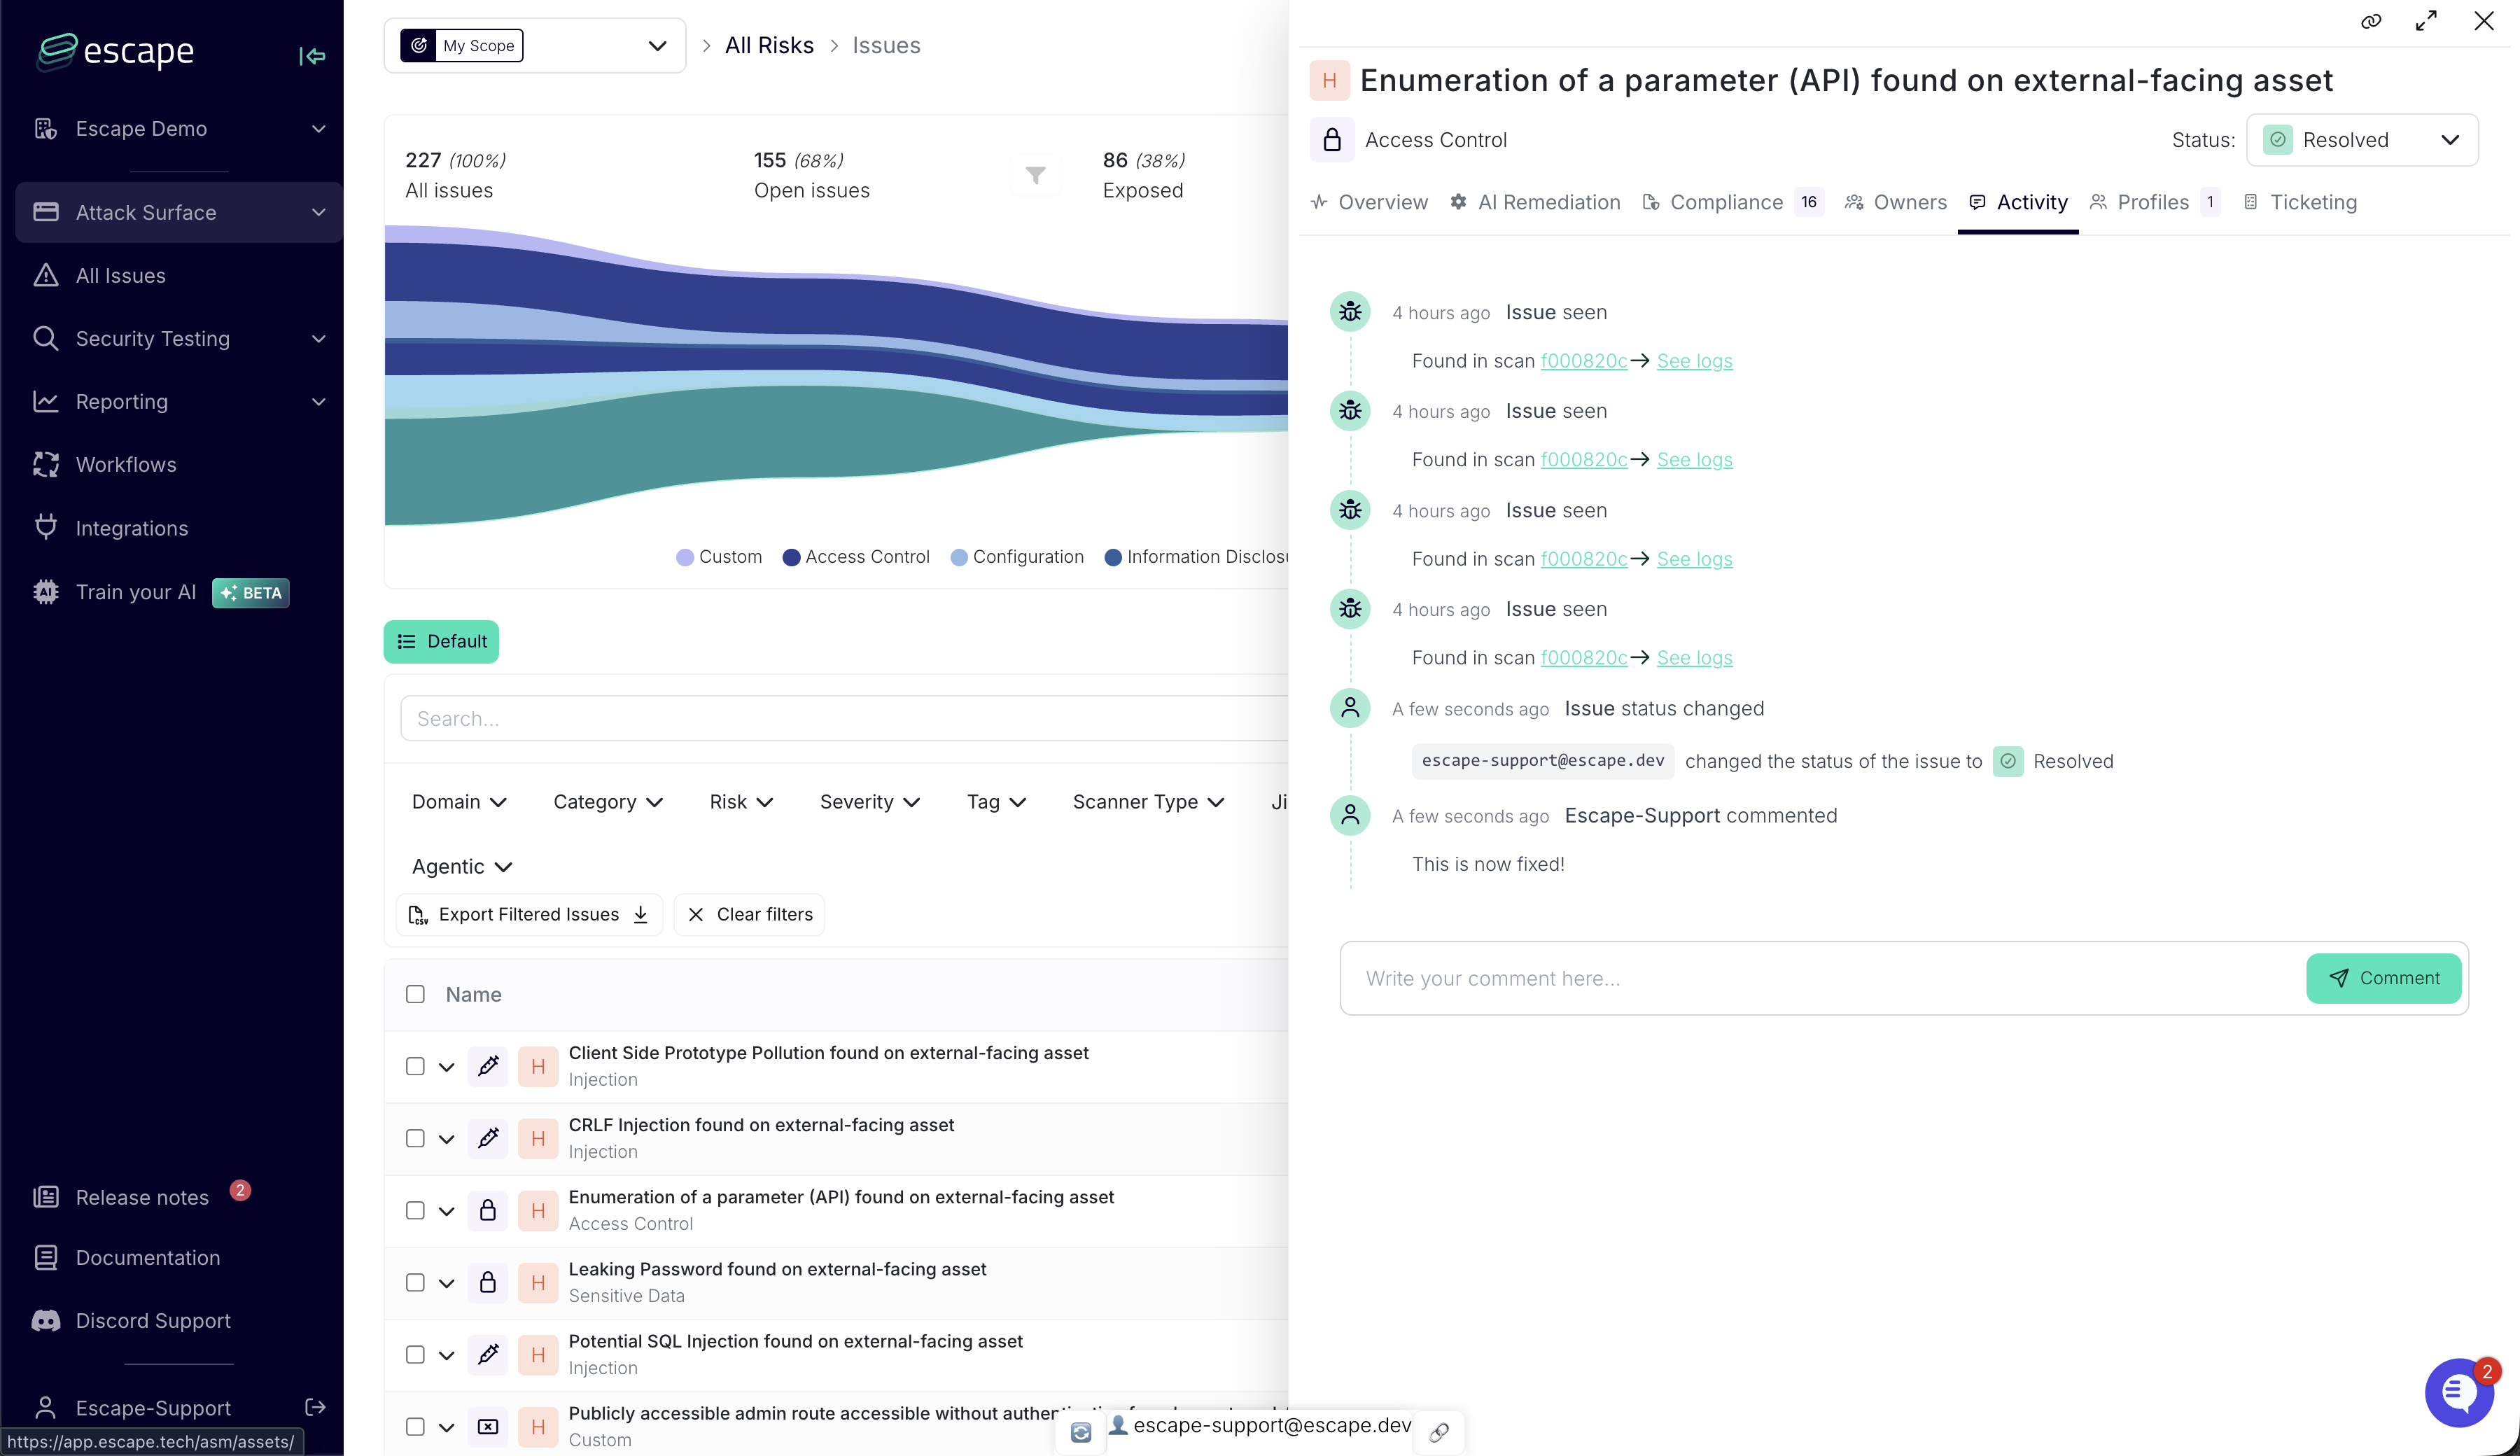The image size is (2520, 1456).
Task: Open the issue in fullscreen via expand icon
Action: click(x=2427, y=21)
